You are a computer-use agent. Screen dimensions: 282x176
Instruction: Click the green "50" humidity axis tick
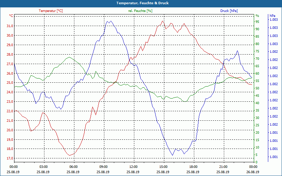pyautogui.click(x=257, y=88)
